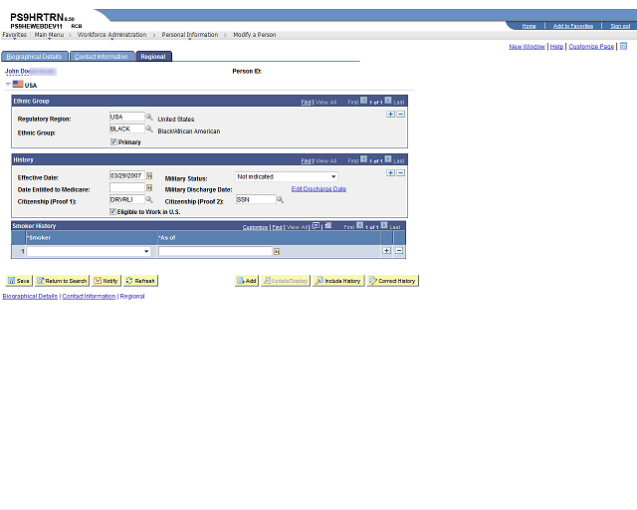The height and width of the screenshot is (510, 637).
Task: Open Smoker History grid in new window
Action: pos(316,226)
